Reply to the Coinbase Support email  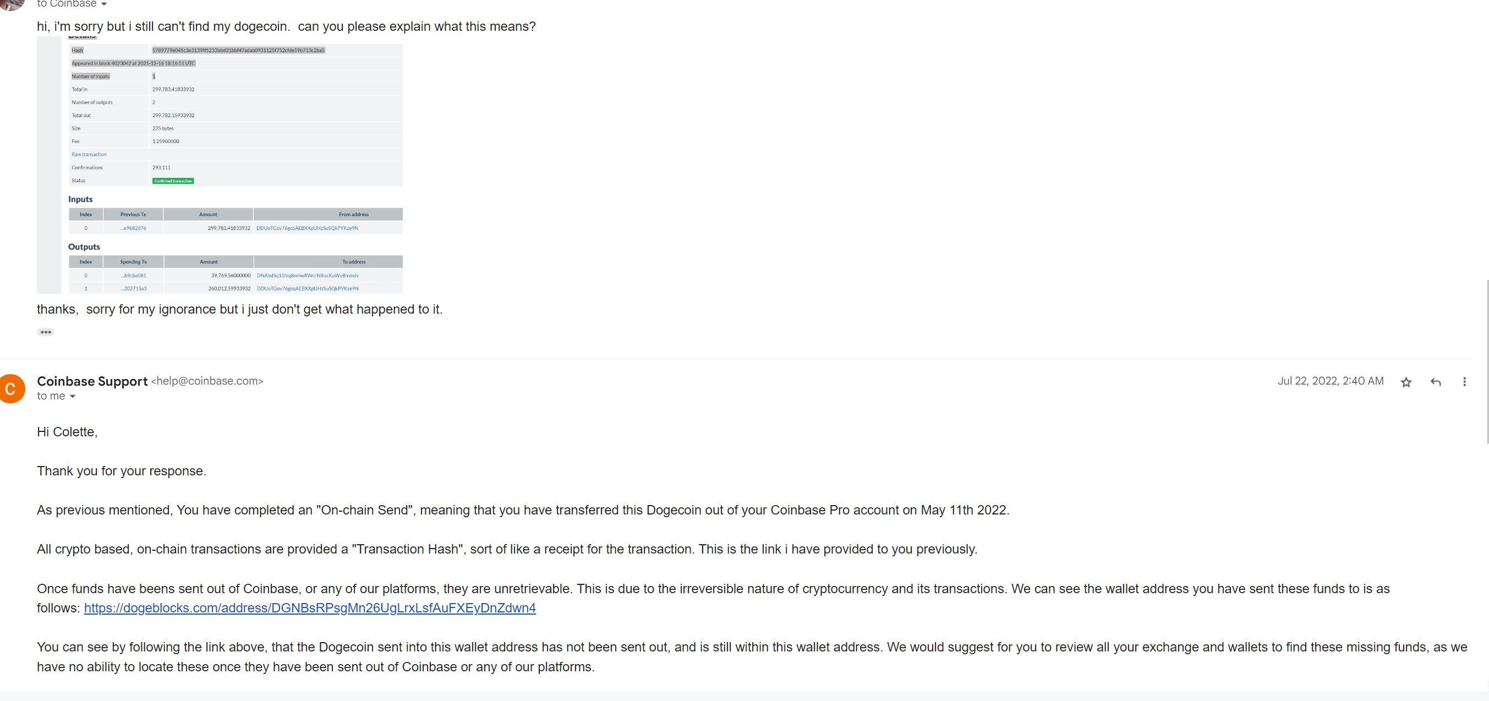[x=1436, y=382]
